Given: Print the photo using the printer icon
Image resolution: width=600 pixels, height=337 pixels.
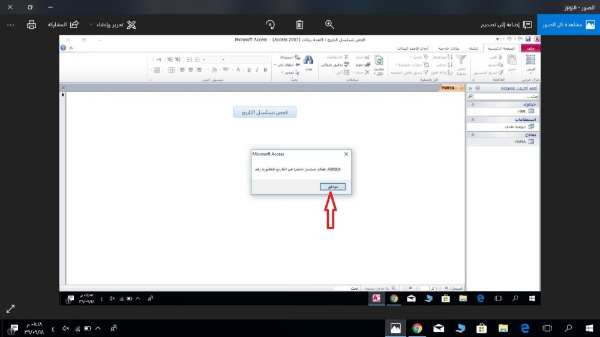Looking at the screenshot, I should (x=31, y=25).
